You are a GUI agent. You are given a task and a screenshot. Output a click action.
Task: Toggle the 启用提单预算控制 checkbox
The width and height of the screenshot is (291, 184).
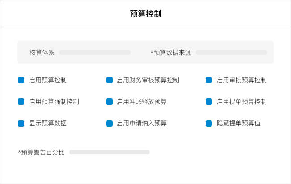pyautogui.click(x=209, y=102)
